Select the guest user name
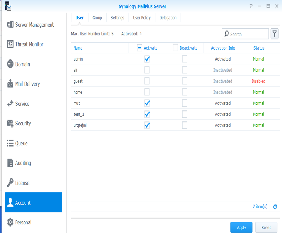Image resolution: width=282 pixels, height=233 pixels. pyautogui.click(x=78, y=81)
